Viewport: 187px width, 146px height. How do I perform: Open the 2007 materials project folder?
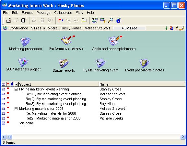click(x=24, y=62)
